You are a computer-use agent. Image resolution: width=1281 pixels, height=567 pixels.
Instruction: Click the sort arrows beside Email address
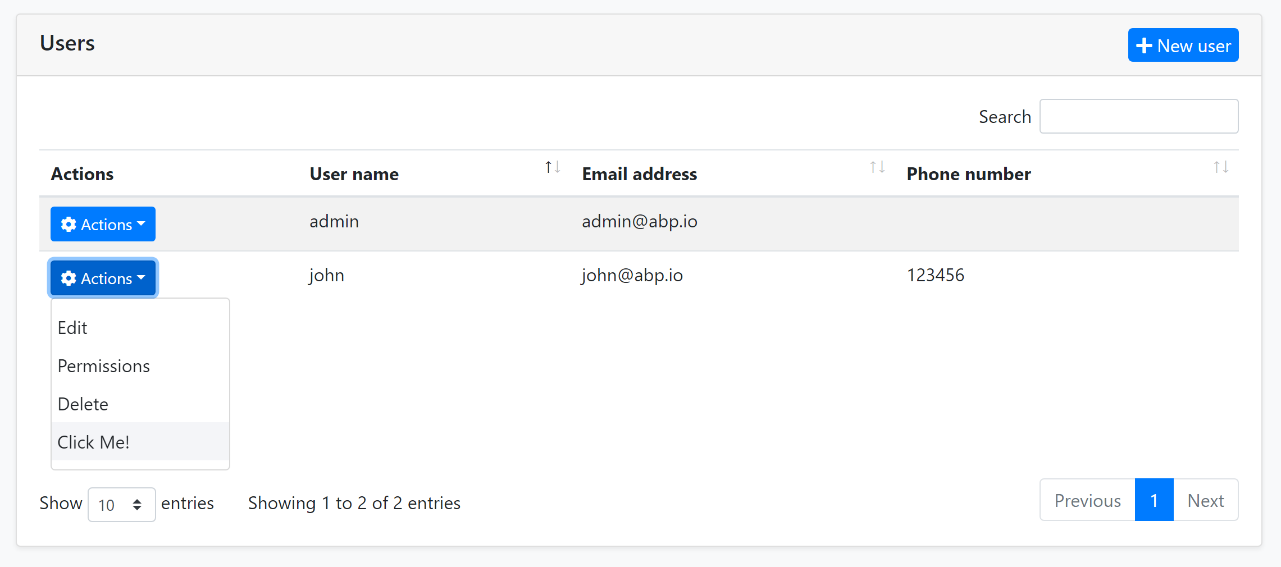877,167
